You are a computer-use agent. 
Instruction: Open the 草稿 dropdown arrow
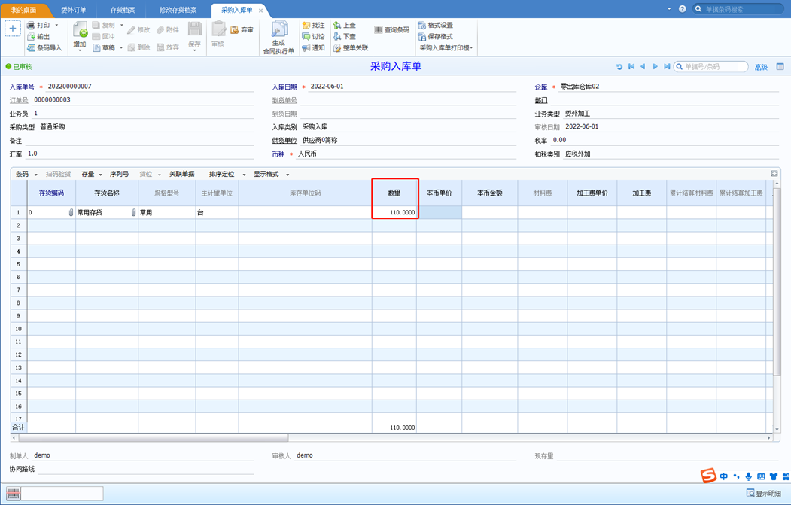tap(121, 48)
